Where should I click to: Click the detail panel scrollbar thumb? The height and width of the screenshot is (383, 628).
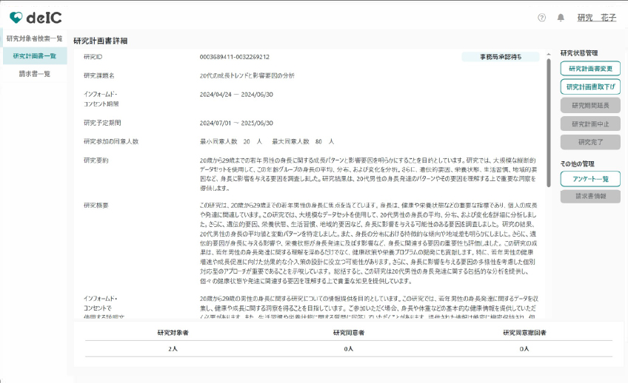point(548,123)
